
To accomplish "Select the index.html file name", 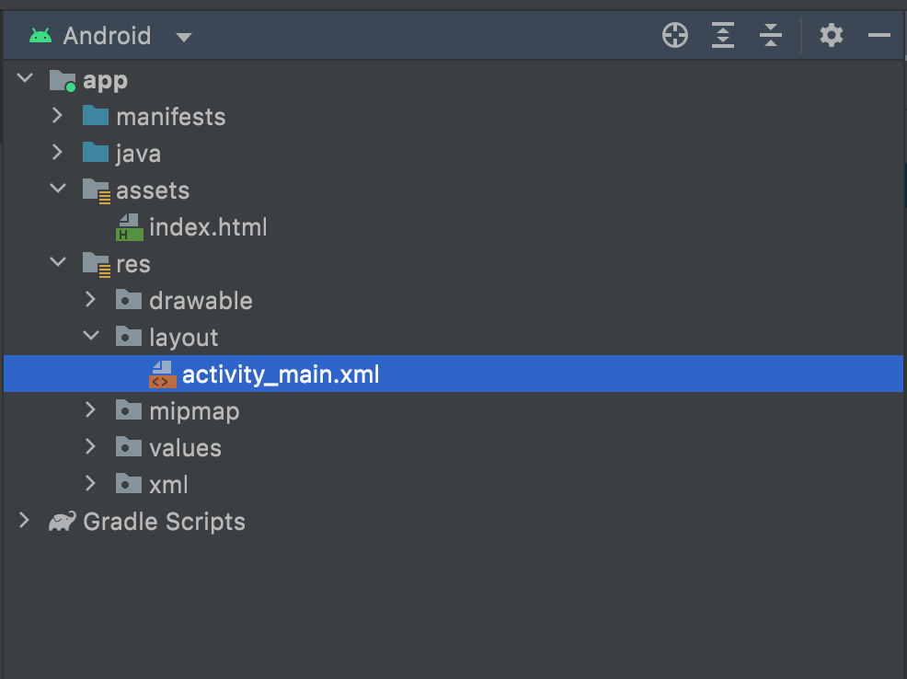I will point(208,226).
